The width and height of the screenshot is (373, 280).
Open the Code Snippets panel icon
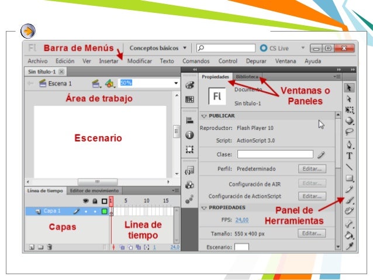pos(189,171)
